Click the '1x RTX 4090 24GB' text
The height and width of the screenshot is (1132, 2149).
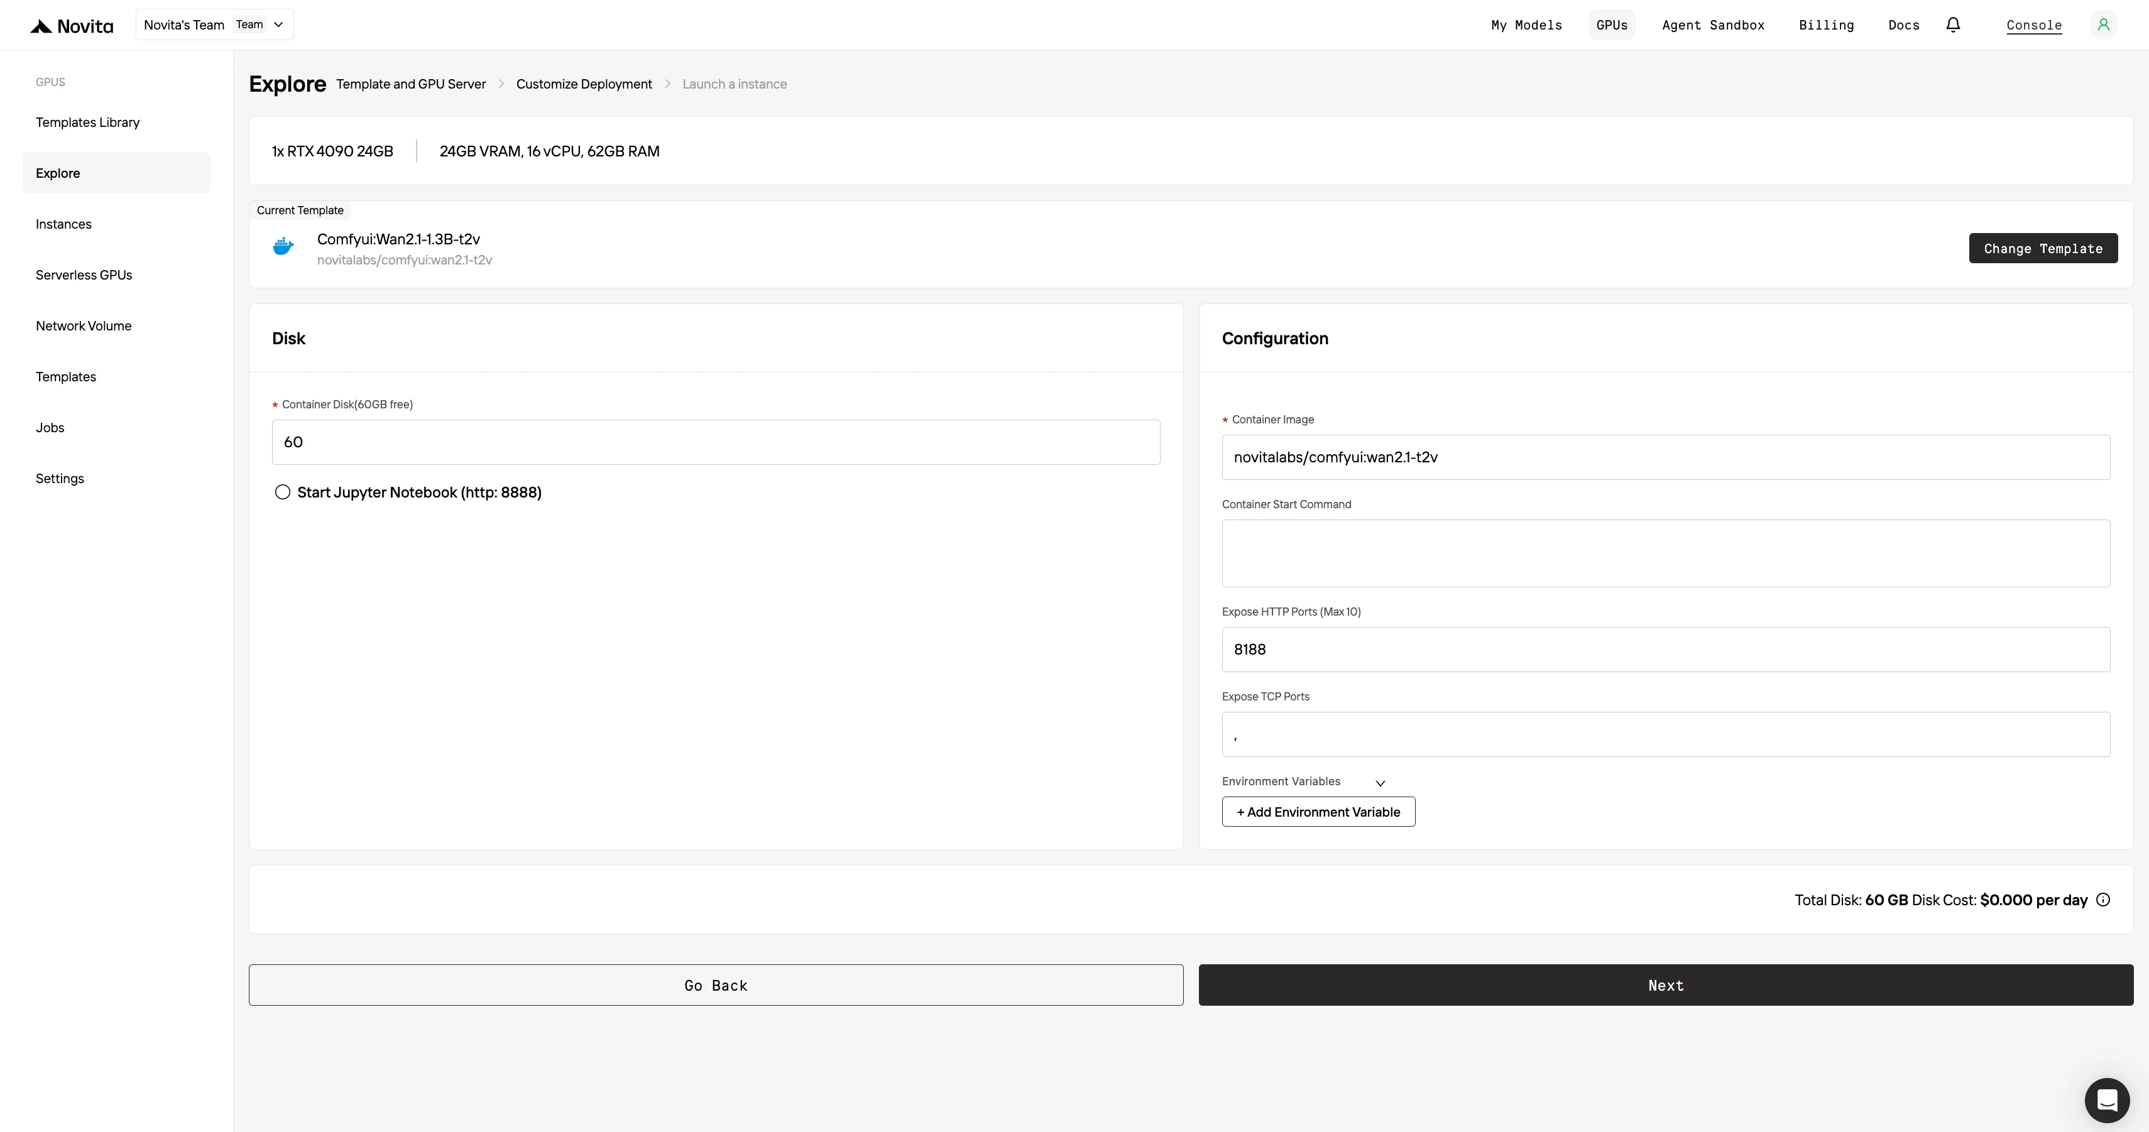tap(332, 151)
